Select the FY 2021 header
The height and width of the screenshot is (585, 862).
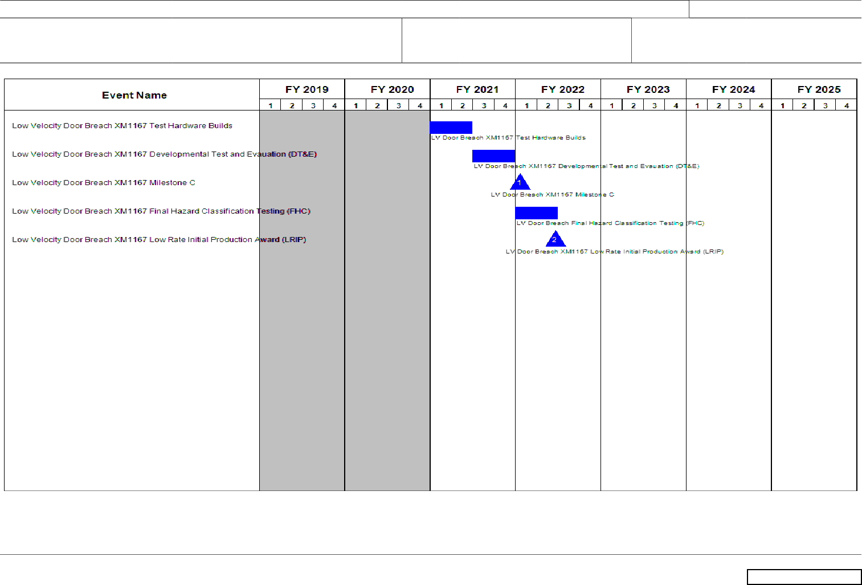pyautogui.click(x=477, y=89)
